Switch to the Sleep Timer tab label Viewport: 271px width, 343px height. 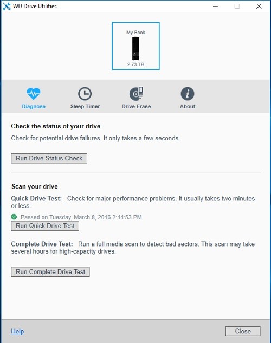click(x=85, y=107)
